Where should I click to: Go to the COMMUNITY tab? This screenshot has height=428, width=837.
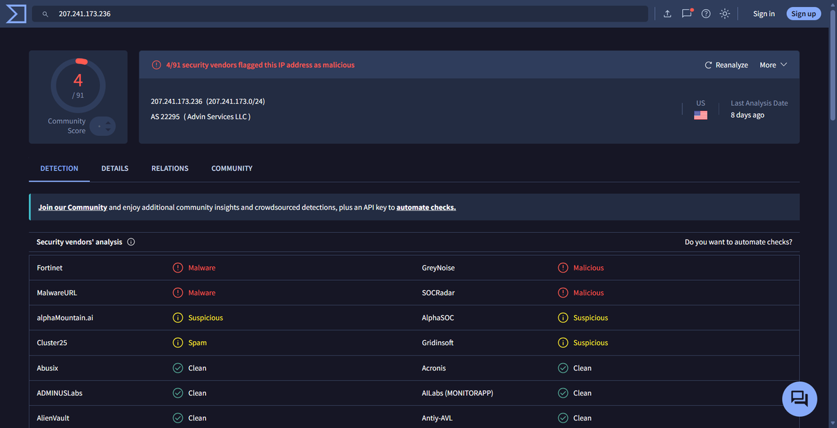point(232,168)
